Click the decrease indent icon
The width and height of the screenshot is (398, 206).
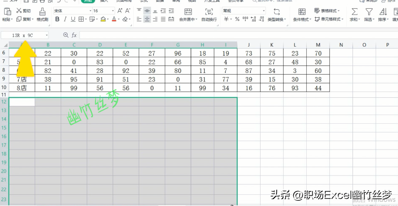coord(163,11)
